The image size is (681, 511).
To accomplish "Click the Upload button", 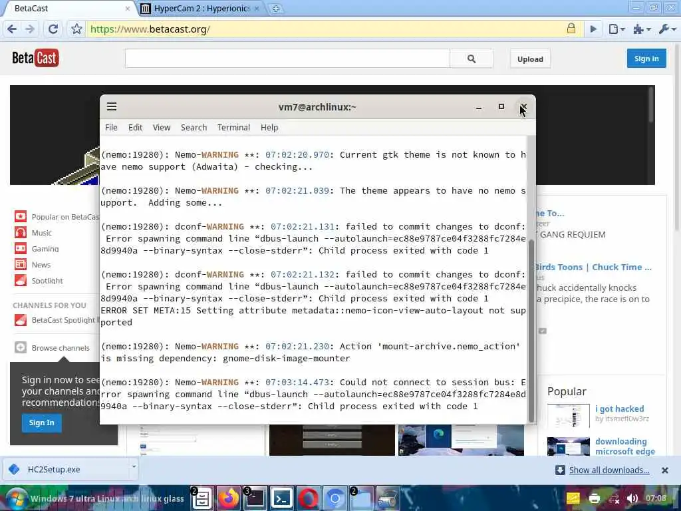I will click(x=530, y=59).
